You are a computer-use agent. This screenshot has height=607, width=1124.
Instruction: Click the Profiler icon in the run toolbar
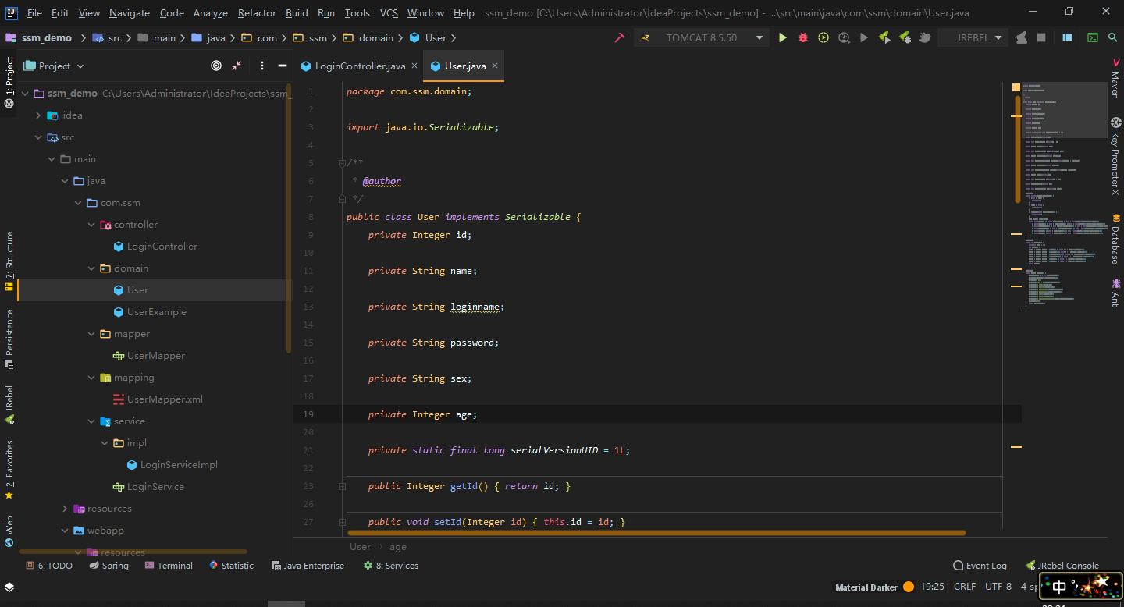click(x=843, y=37)
